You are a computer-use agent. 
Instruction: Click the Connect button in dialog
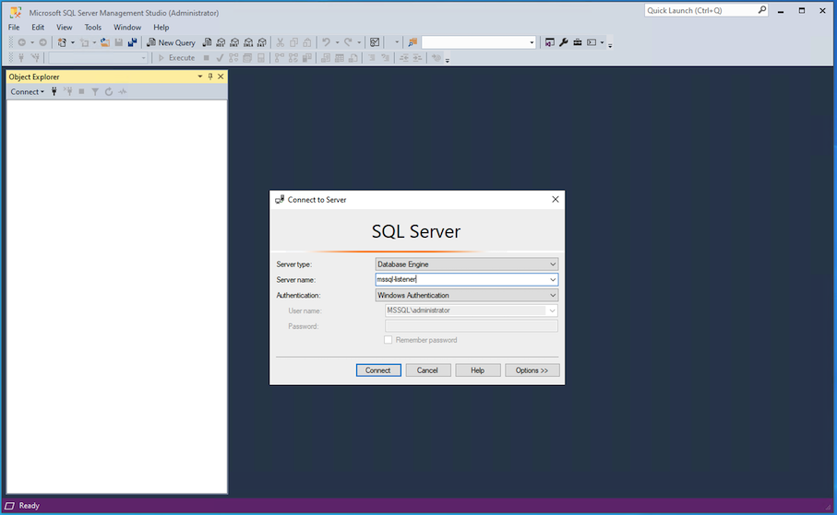coord(378,370)
